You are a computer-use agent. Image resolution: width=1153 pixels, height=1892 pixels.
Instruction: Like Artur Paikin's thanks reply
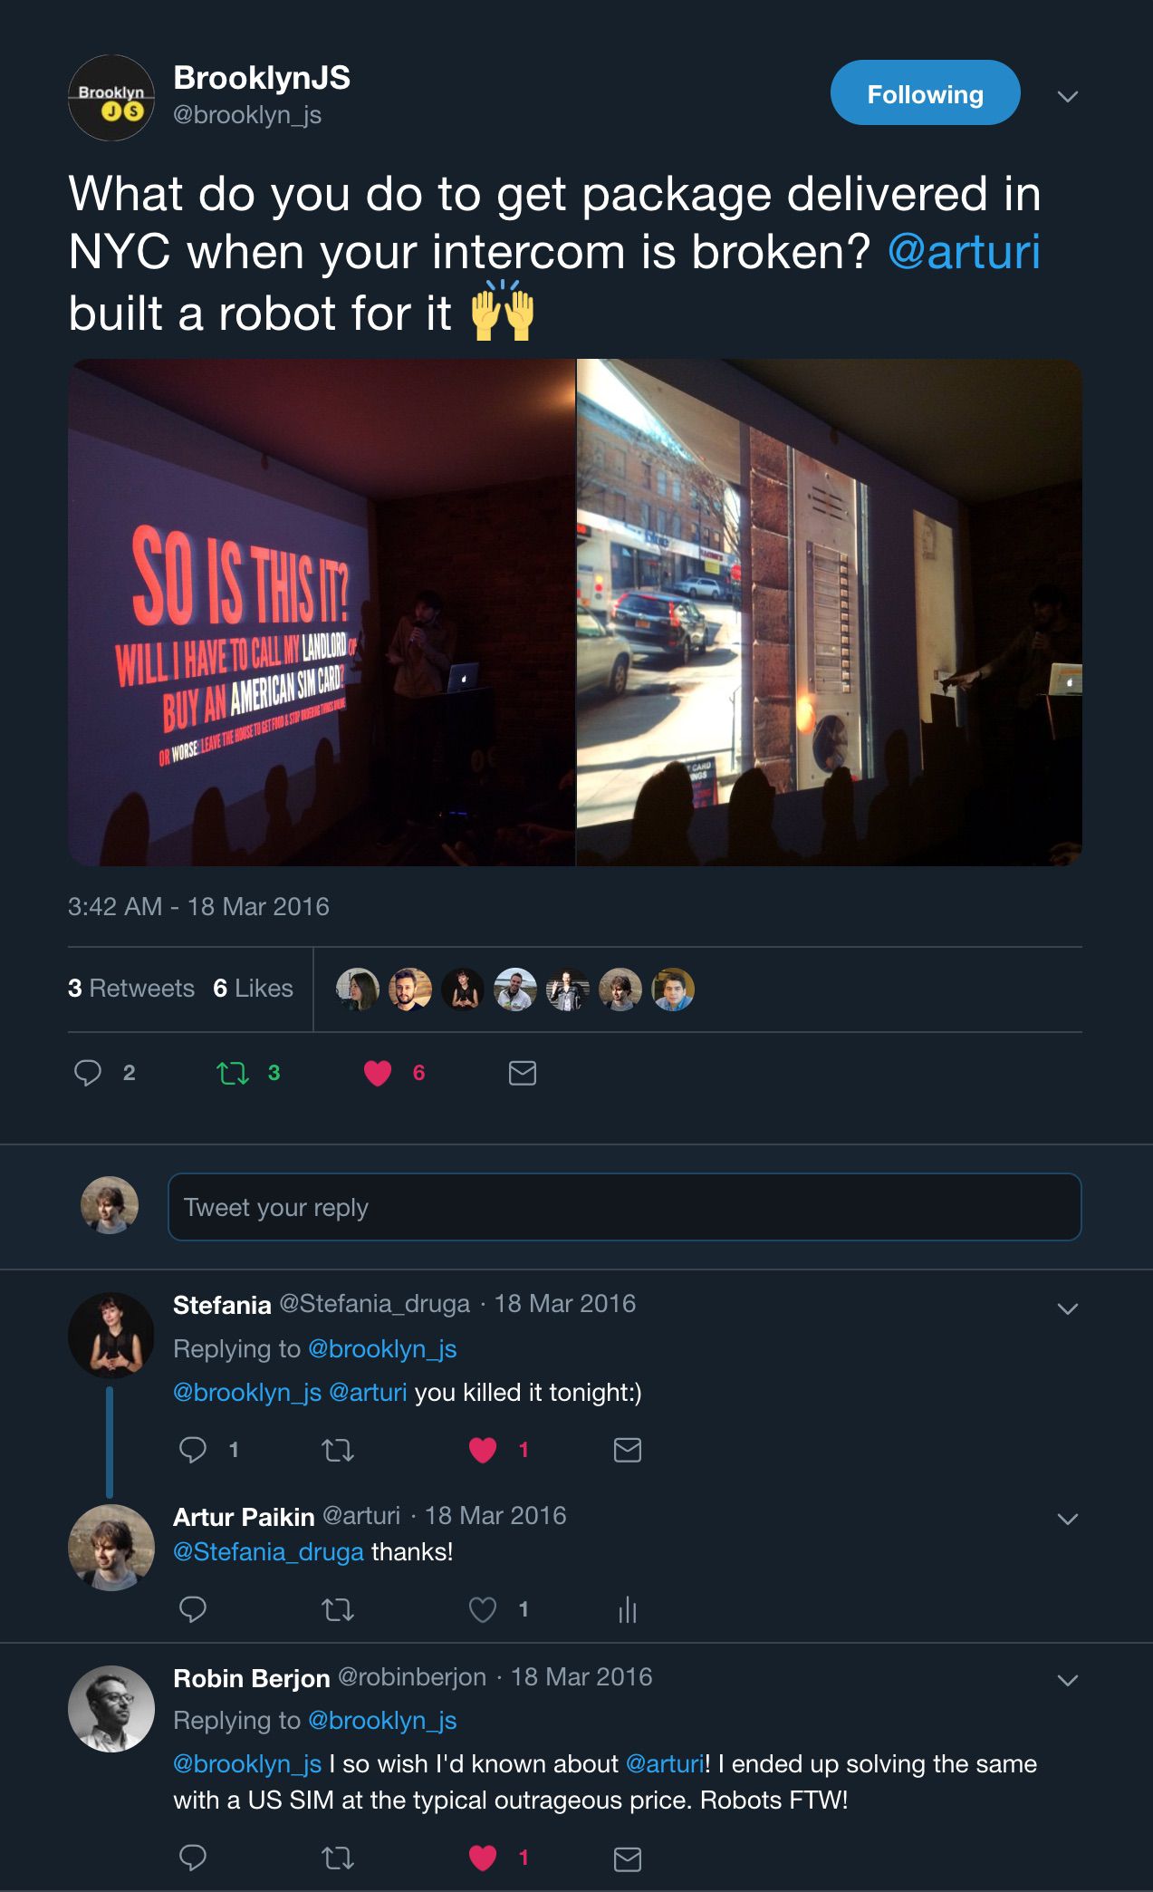483,1609
